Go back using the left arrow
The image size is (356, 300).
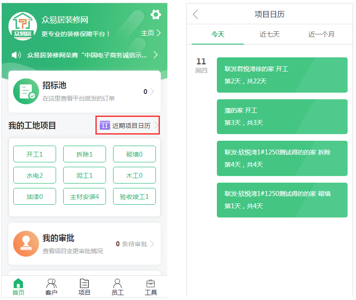pyautogui.click(x=196, y=15)
